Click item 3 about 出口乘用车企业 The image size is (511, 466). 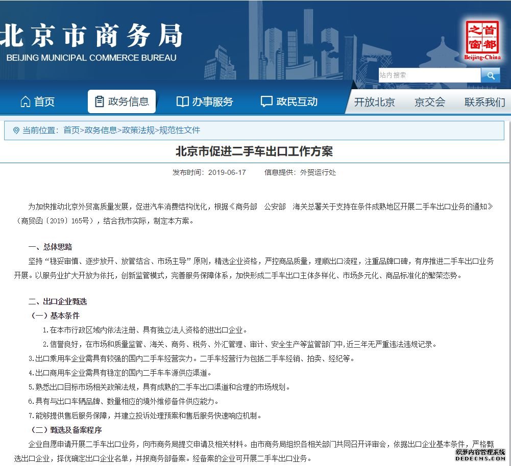[191, 359]
